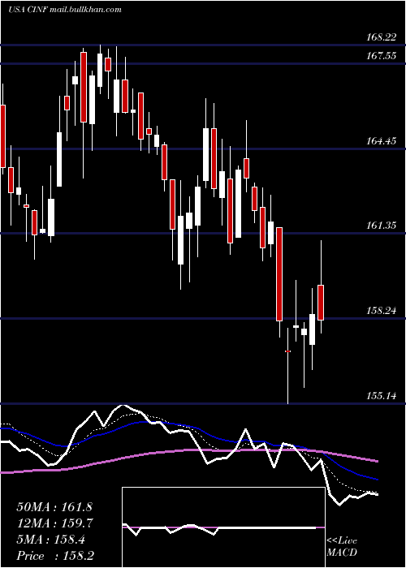Click the '5MA : 158.4' readout
The height and width of the screenshot is (568, 406).
click(50, 540)
